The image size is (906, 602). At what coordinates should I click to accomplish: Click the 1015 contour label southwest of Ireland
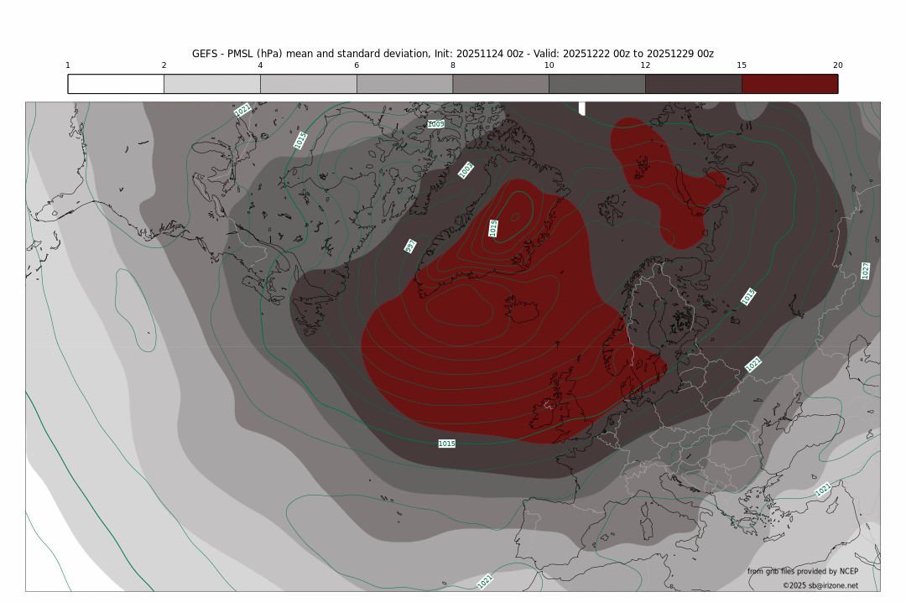tap(446, 443)
